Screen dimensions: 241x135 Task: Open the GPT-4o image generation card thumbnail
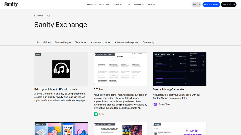click(120, 128)
